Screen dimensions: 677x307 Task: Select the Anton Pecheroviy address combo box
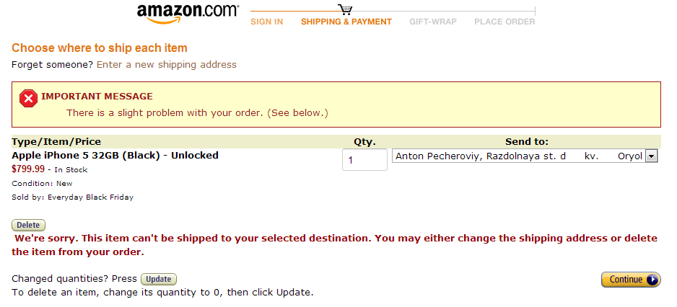coord(525,156)
